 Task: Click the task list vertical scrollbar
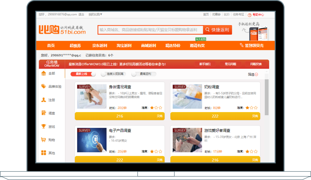pos(267,97)
